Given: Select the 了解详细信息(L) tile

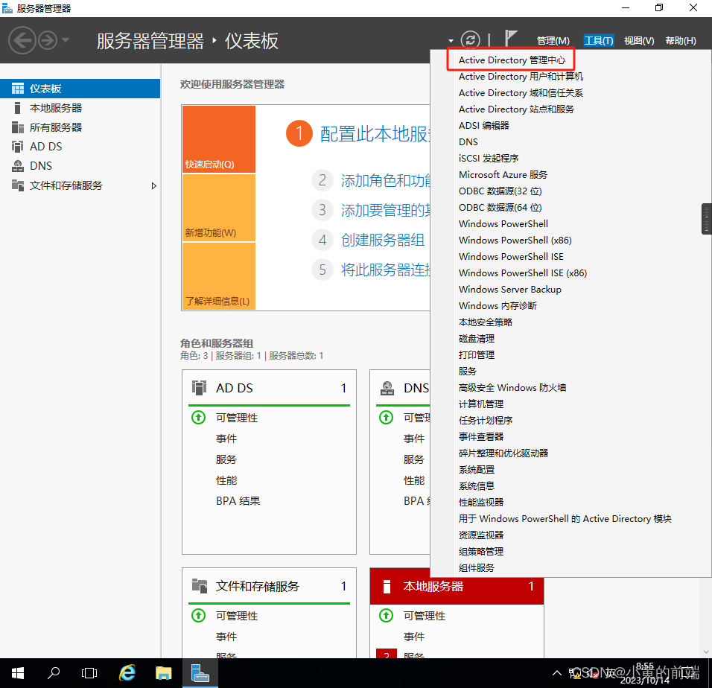Looking at the screenshot, I should coord(219,276).
